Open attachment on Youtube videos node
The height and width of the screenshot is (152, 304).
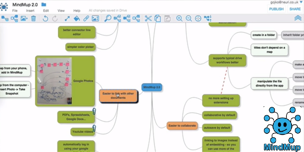[x=94, y=128]
